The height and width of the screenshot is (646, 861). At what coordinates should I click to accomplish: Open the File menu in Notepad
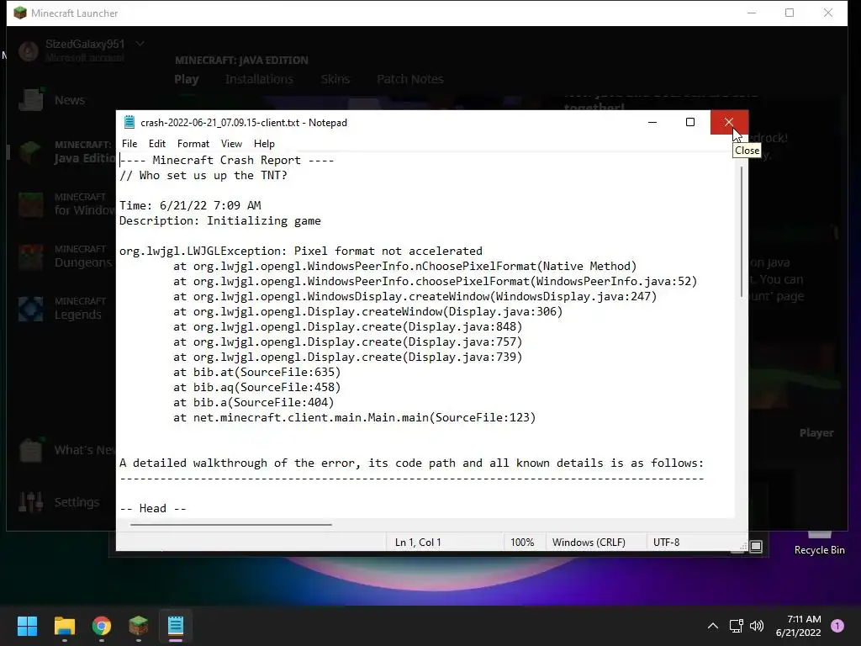coord(129,143)
